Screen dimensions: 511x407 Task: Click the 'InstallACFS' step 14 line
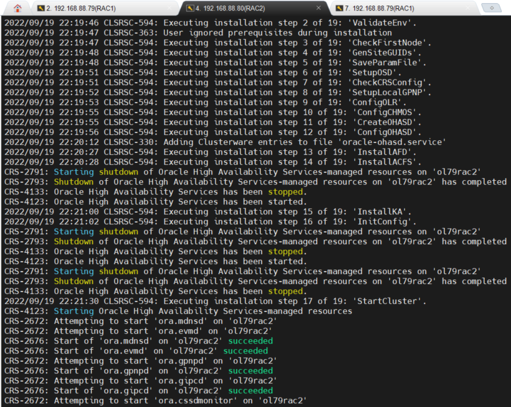coord(213,162)
